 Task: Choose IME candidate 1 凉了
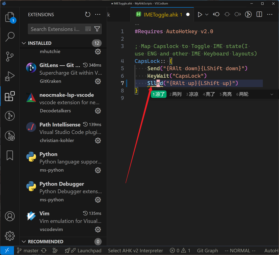pyautogui.click(x=158, y=94)
